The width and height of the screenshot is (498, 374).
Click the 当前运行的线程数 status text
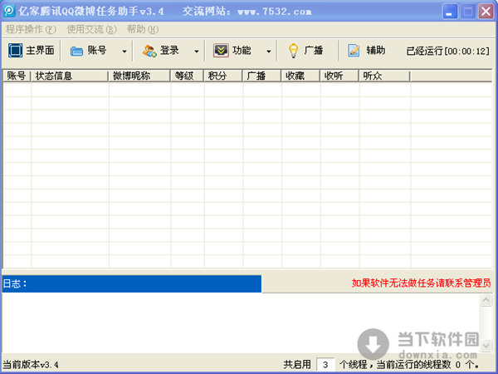(413, 365)
